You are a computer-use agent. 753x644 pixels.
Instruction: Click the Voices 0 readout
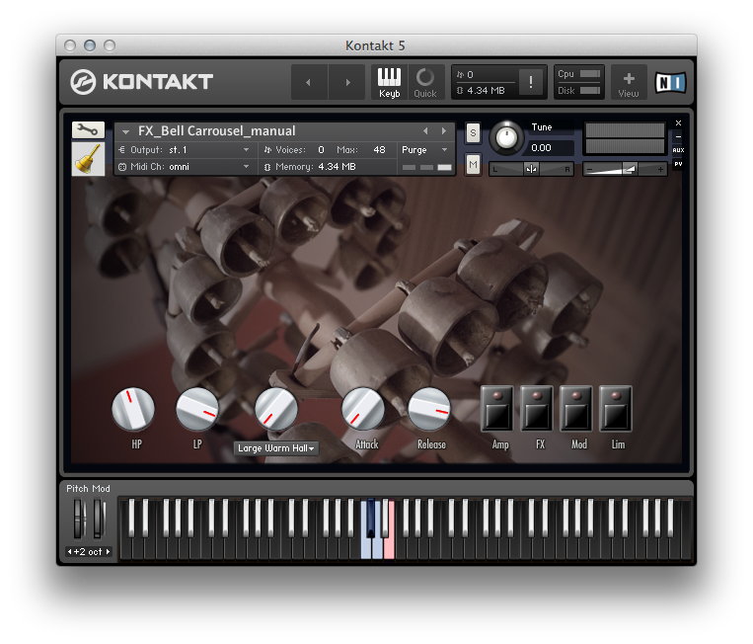[294, 150]
